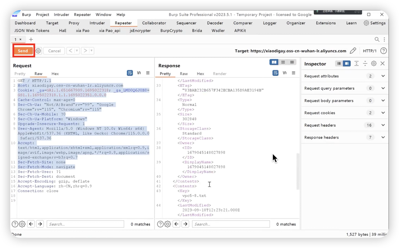Collapse all Inspector sections icon

click(365, 64)
